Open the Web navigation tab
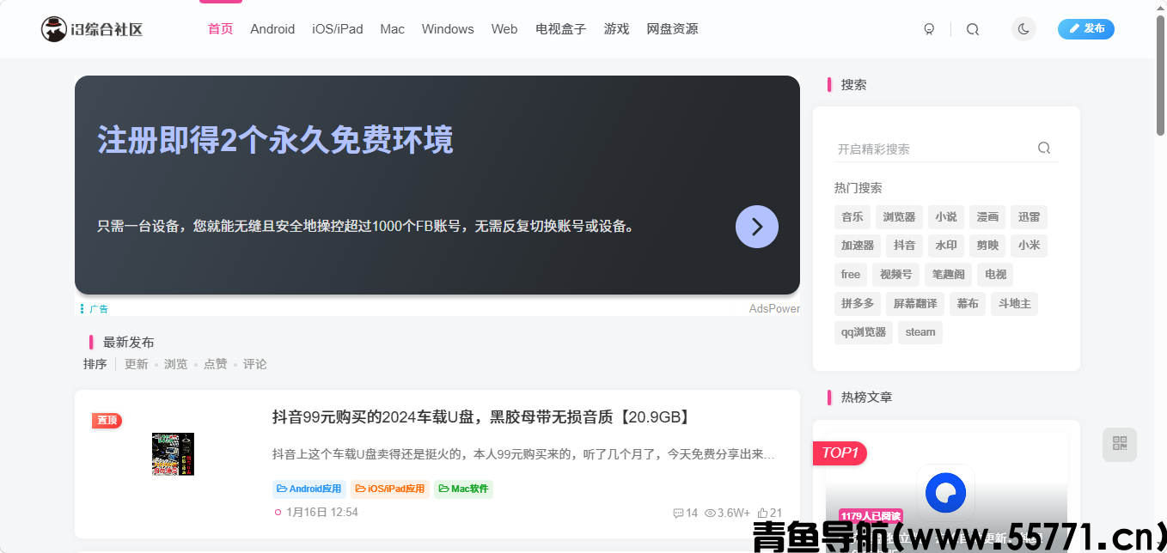Image resolution: width=1167 pixels, height=553 pixels. tap(504, 29)
